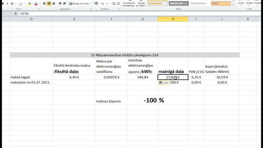
Task: Apply Explanatory cell style
Action: [x=200, y=3]
